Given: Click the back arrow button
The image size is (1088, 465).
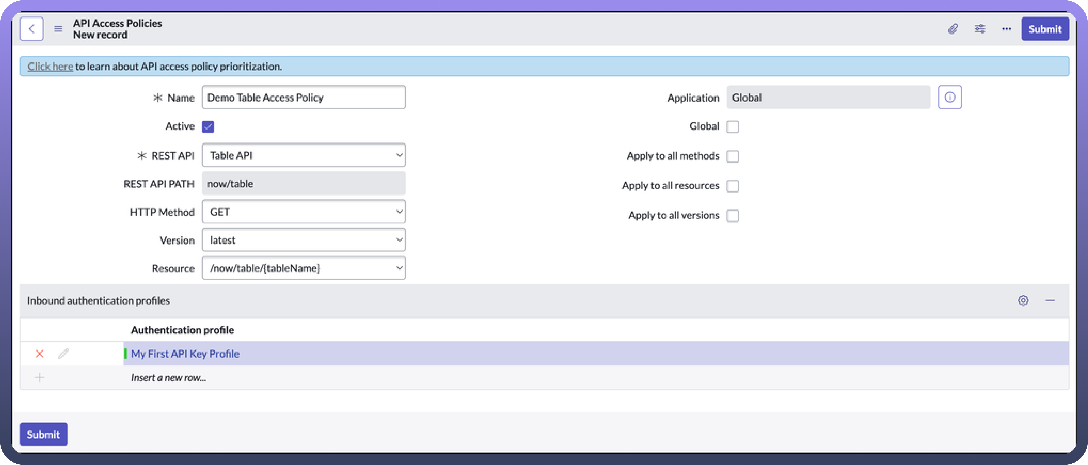Looking at the screenshot, I should pyautogui.click(x=32, y=29).
